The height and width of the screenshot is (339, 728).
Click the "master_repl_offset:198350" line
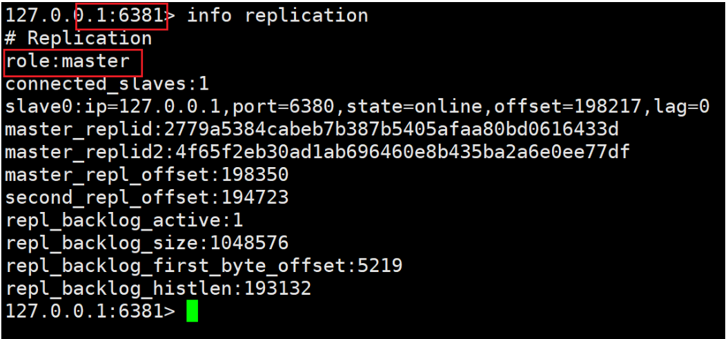click(147, 175)
